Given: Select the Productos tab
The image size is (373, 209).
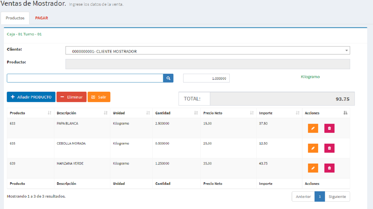Looking at the screenshot, I should click(x=15, y=18).
